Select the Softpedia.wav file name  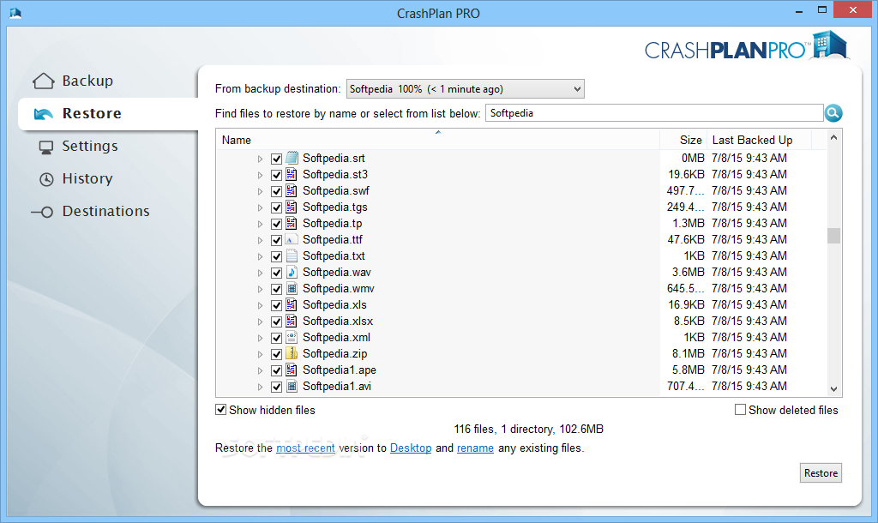336,272
